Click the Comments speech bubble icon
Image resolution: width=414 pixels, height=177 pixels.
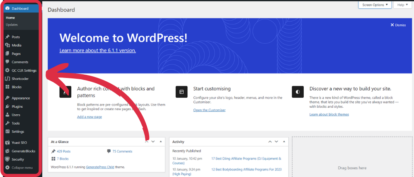[x=7, y=62]
